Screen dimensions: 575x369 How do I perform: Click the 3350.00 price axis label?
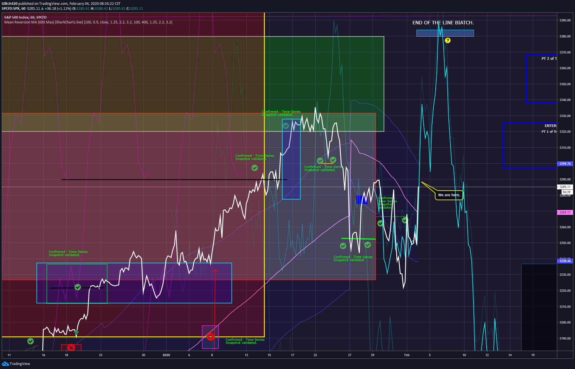pos(565,84)
